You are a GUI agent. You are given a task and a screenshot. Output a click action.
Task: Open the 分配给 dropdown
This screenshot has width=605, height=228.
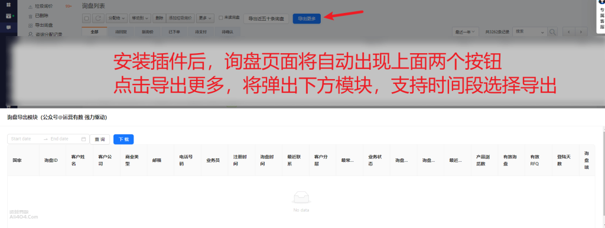coord(116,18)
